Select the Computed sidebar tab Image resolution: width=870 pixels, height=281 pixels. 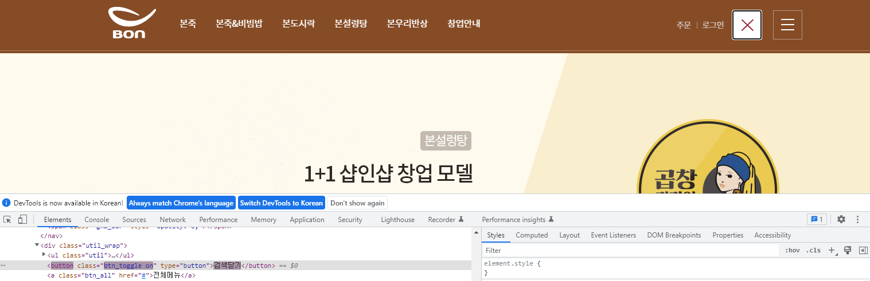532,235
